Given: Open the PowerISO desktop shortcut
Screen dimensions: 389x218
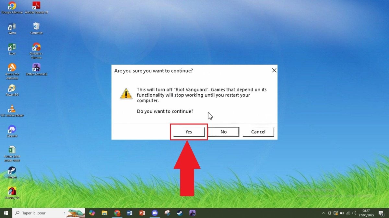Looking at the screenshot, I should click(12, 88).
